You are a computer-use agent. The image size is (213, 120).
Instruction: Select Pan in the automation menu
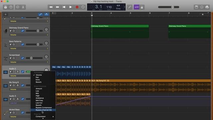tap(43, 77)
